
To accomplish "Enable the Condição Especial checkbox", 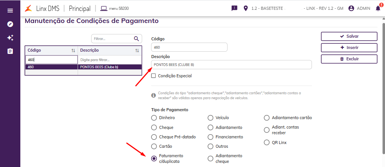I will pos(153,76).
